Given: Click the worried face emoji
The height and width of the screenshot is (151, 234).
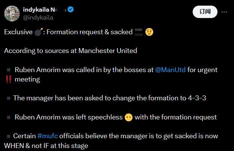Looking at the screenshot, I should (149, 32).
